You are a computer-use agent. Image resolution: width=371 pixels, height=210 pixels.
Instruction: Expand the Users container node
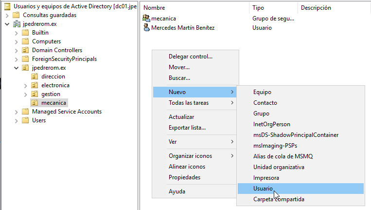16,120
